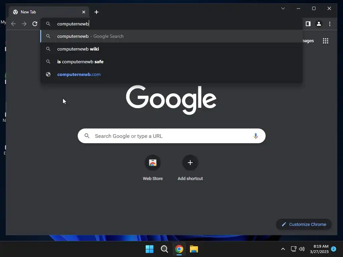
Task: Close the New Tab tab
Action: 83,12
